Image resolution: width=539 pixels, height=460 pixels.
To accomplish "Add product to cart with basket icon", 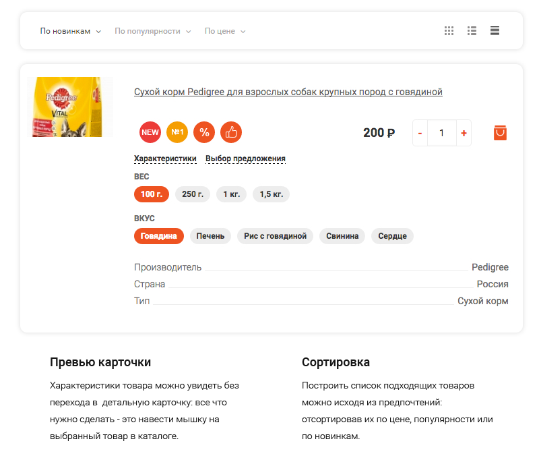I will point(500,133).
